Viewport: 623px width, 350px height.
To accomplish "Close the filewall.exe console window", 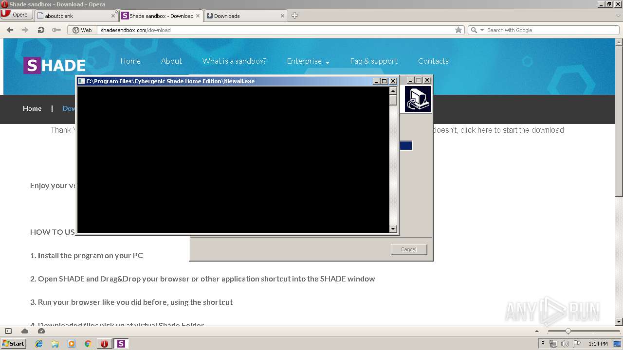I will point(393,81).
